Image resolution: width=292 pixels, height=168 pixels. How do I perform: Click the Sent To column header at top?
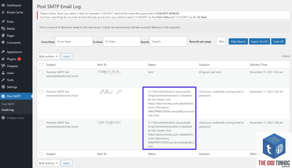(102, 65)
